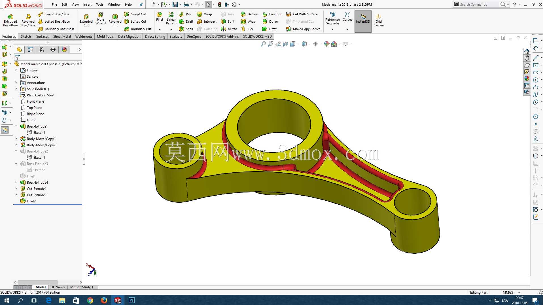Expand the Annotations folder
The height and width of the screenshot is (305, 543).
click(x=16, y=82)
